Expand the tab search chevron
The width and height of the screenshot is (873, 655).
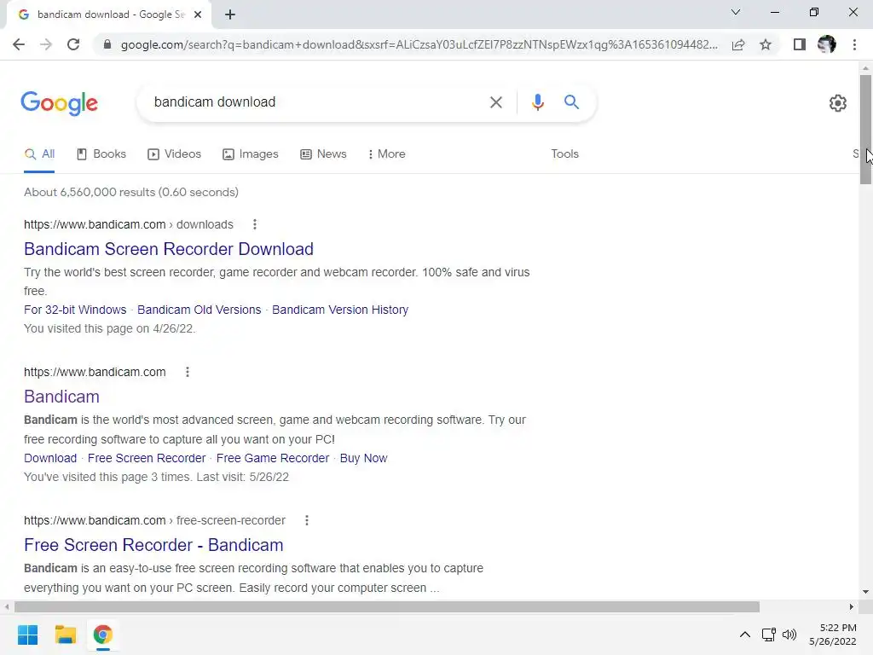[736, 12]
